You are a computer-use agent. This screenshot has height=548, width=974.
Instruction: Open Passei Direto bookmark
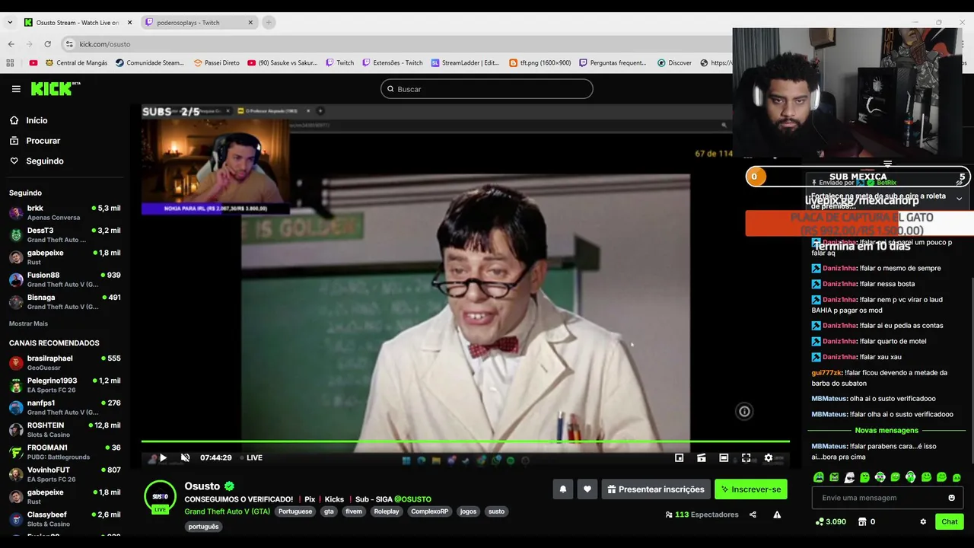[216, 62]
